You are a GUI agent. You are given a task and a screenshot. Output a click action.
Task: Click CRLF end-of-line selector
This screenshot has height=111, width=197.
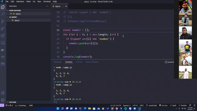[x=142, y=105]
